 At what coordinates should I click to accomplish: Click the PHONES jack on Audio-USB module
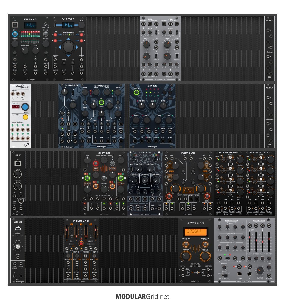pos(18,258)
